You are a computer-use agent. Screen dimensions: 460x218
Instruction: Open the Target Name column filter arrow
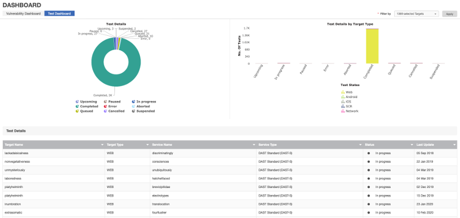(102, 145)
